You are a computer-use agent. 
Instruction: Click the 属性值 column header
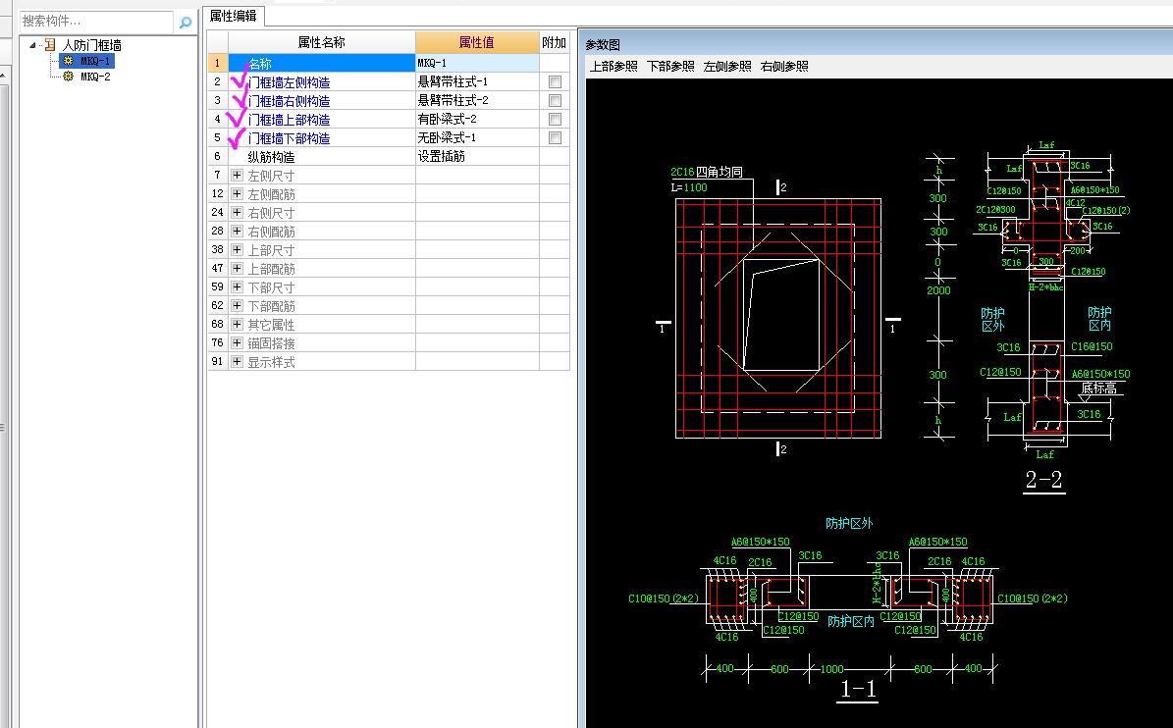tap(476, 42)
